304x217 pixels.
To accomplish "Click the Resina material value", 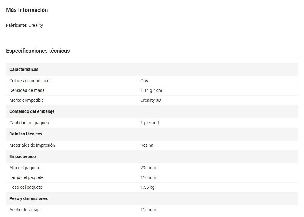I will 147,145.
